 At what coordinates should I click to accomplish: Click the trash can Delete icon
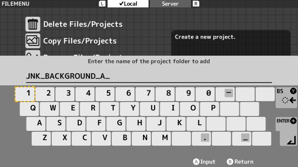pyautogui.click(x=33, y=24)
